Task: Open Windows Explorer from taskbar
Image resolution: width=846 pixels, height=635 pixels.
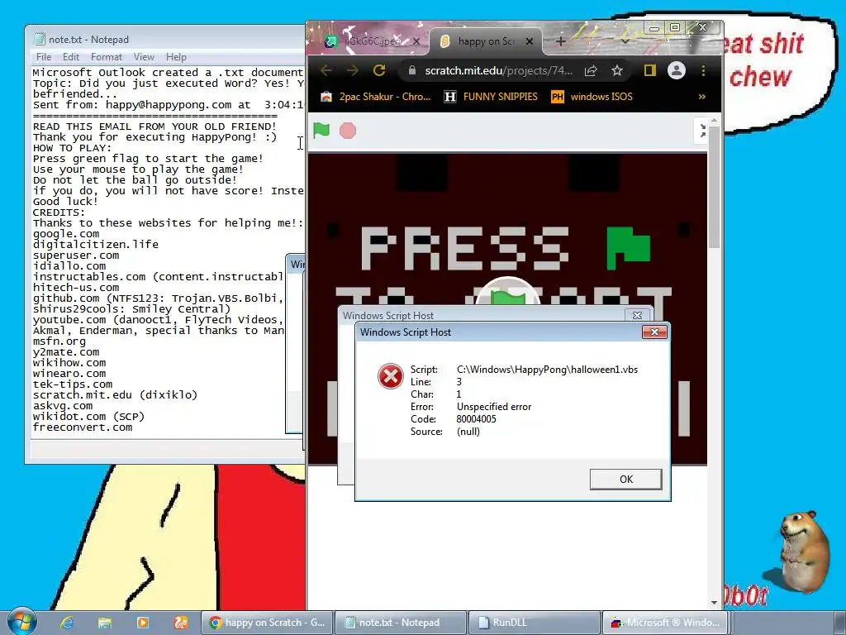Action: coord(105,623)
